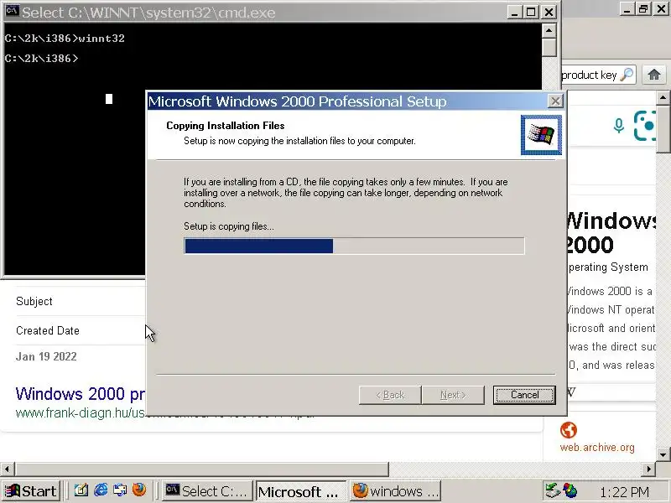Minimize the cmd.exe window
671x503 pixels.
(x=515, y=12)
